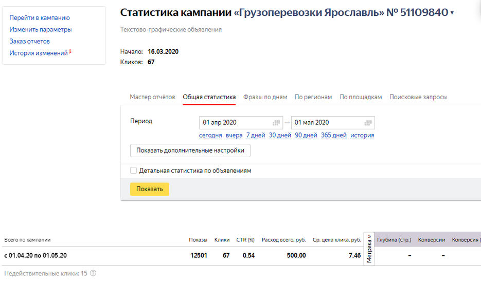The height and width of the screenshot is (302, 481).
Task: Click the start date input field
Action: [x=231, y=122]
